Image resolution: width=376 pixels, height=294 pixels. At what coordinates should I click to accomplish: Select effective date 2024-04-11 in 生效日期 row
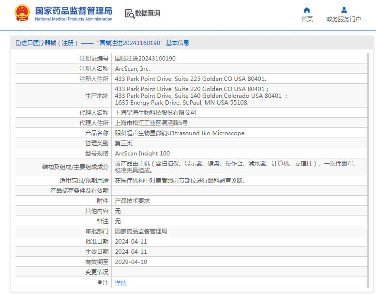click(x=131, y=252)
